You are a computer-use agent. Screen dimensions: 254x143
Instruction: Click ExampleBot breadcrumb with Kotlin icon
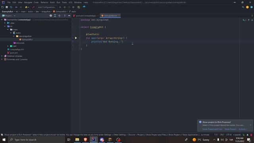point(60,12)
